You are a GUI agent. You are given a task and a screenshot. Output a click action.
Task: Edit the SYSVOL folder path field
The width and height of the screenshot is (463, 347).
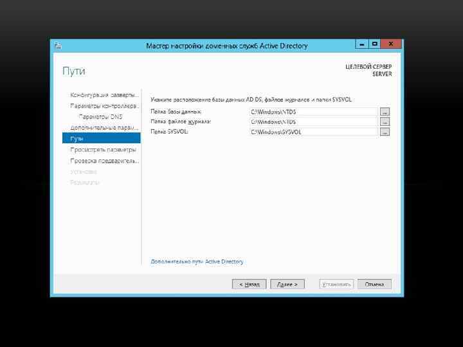[x=314, y=132]
